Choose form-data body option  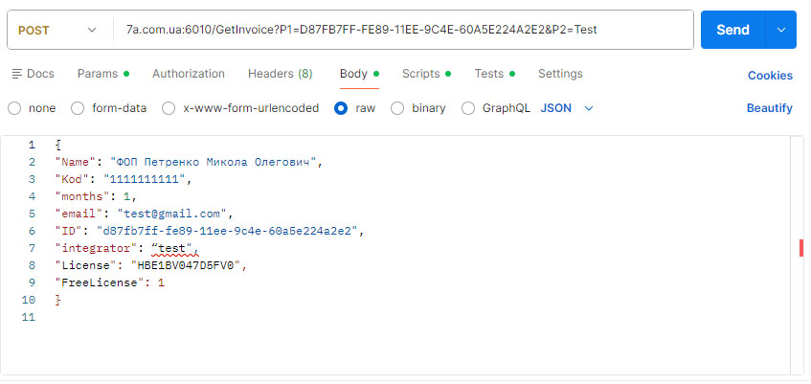click(79, 108)
